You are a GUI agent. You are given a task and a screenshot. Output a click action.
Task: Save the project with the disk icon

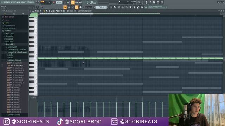pos(154,2)
